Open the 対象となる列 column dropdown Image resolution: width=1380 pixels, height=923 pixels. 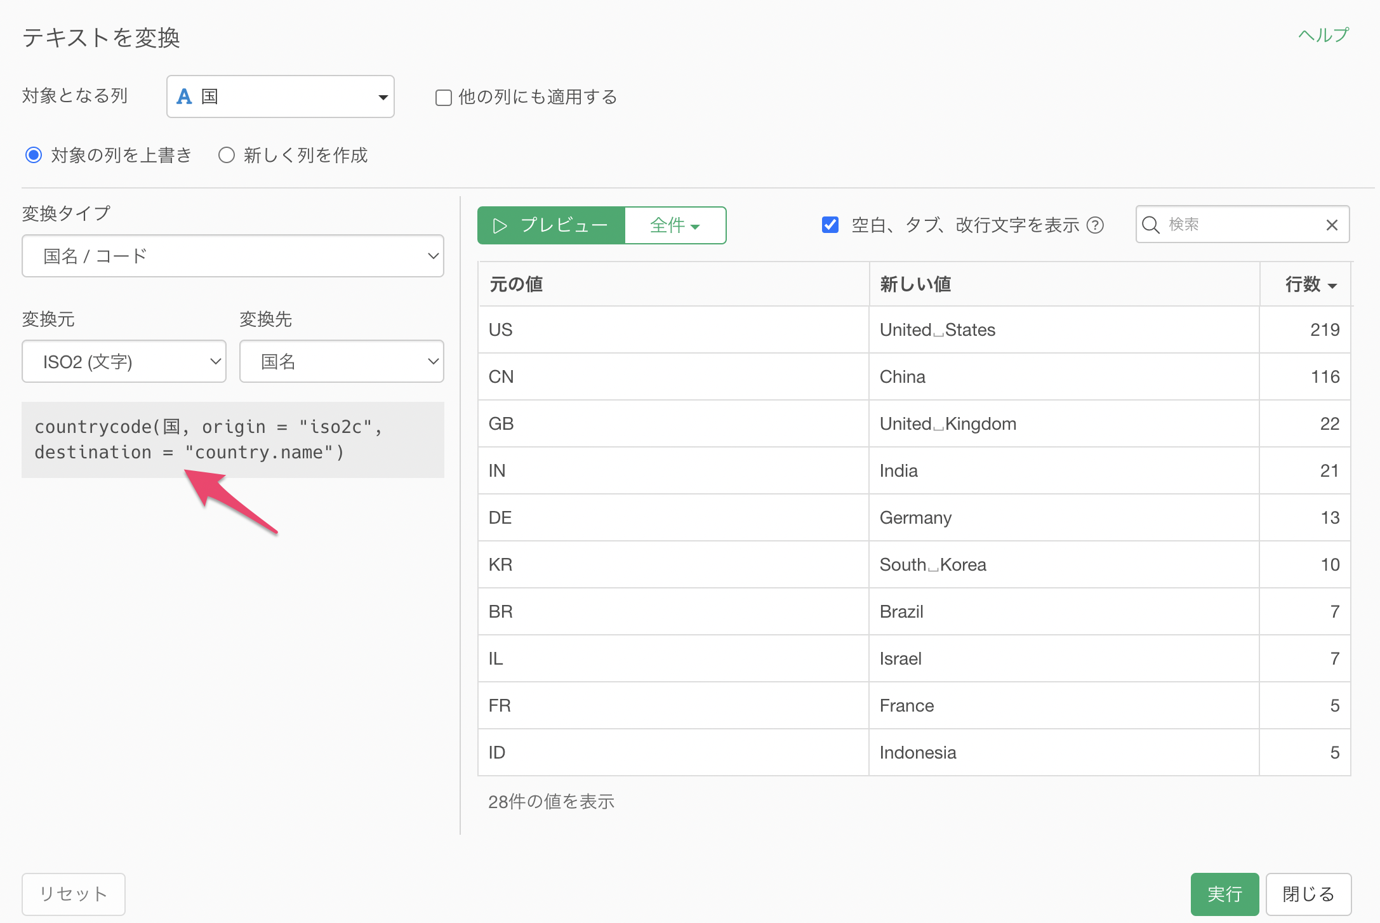pyautogui.click(x=281, y=96)
